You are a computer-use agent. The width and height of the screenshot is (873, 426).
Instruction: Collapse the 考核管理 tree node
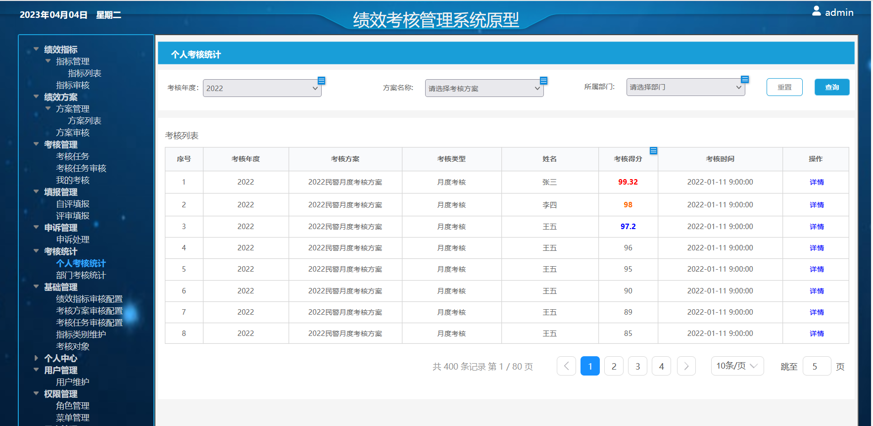[x=36, y=144]
